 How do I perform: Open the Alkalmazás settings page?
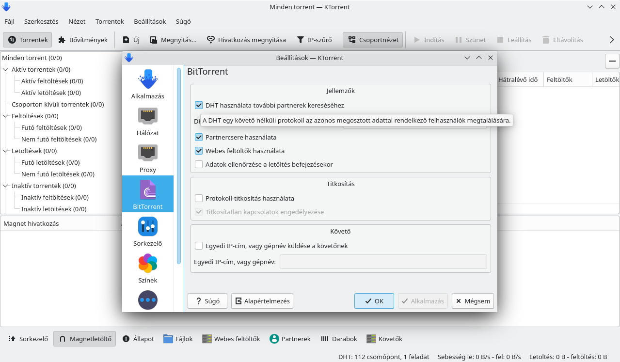[148, 84]
